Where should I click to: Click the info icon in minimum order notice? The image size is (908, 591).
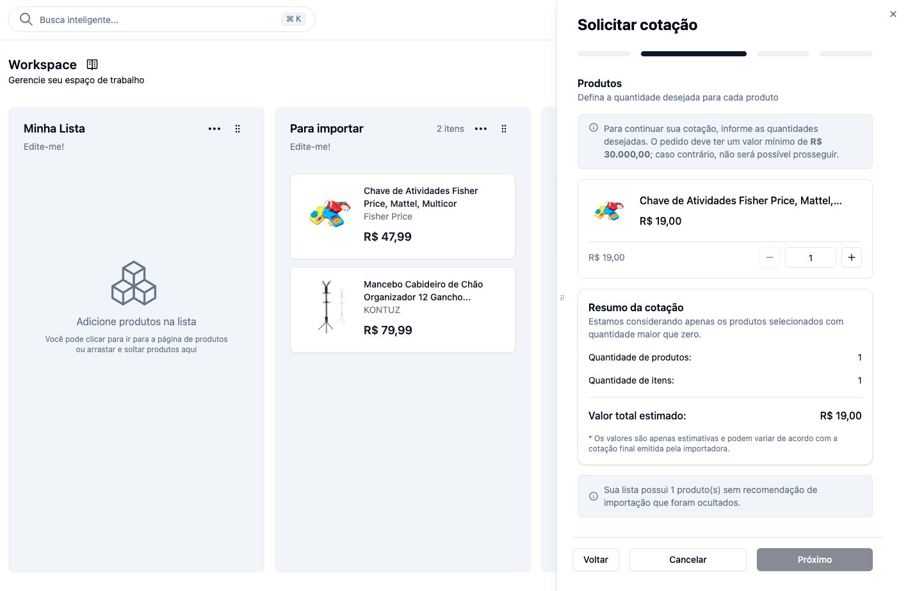click(x=594, y=127)
